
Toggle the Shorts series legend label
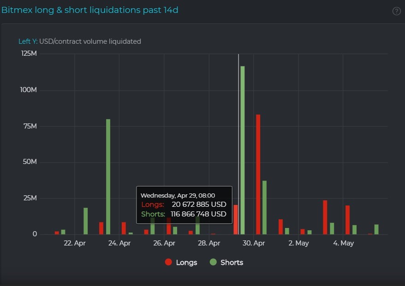pos(232,263)
